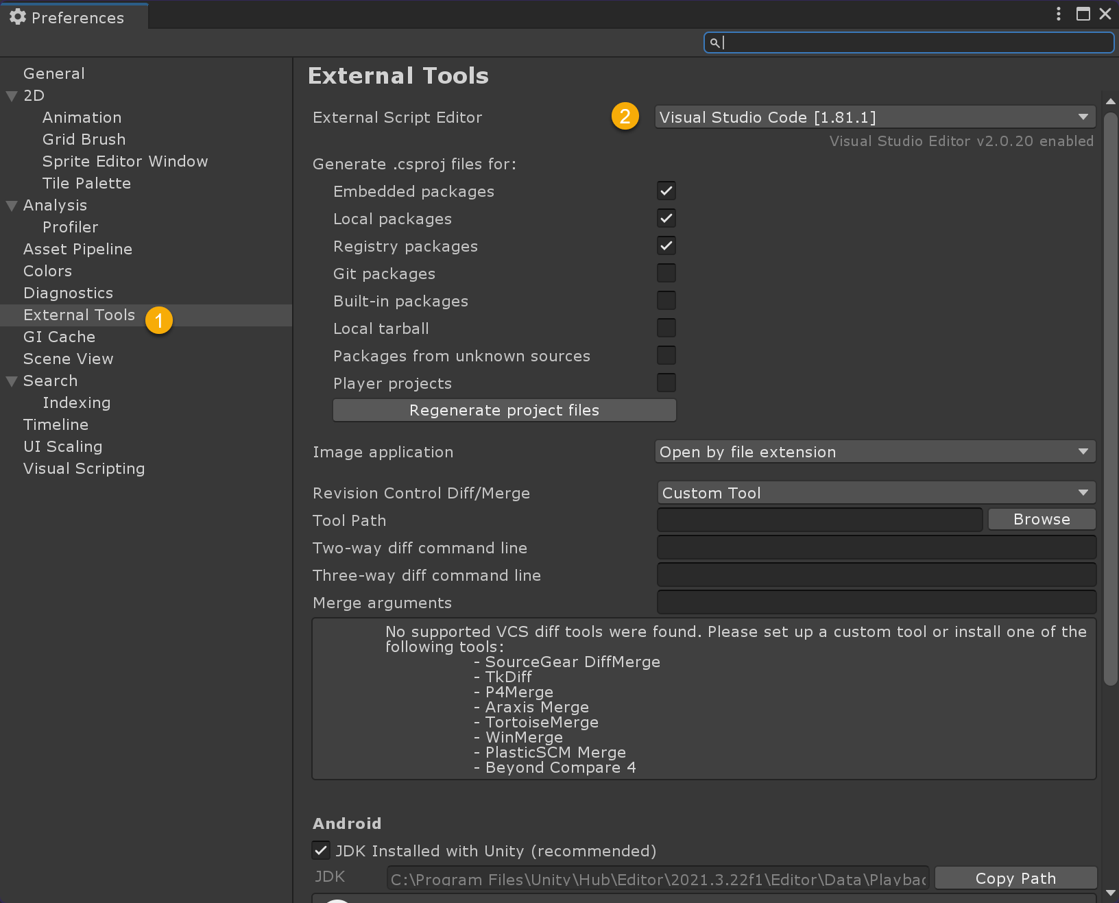Uncheck Local packages checkbox
The image size is (1119, 903).
(x=666, y=218)
